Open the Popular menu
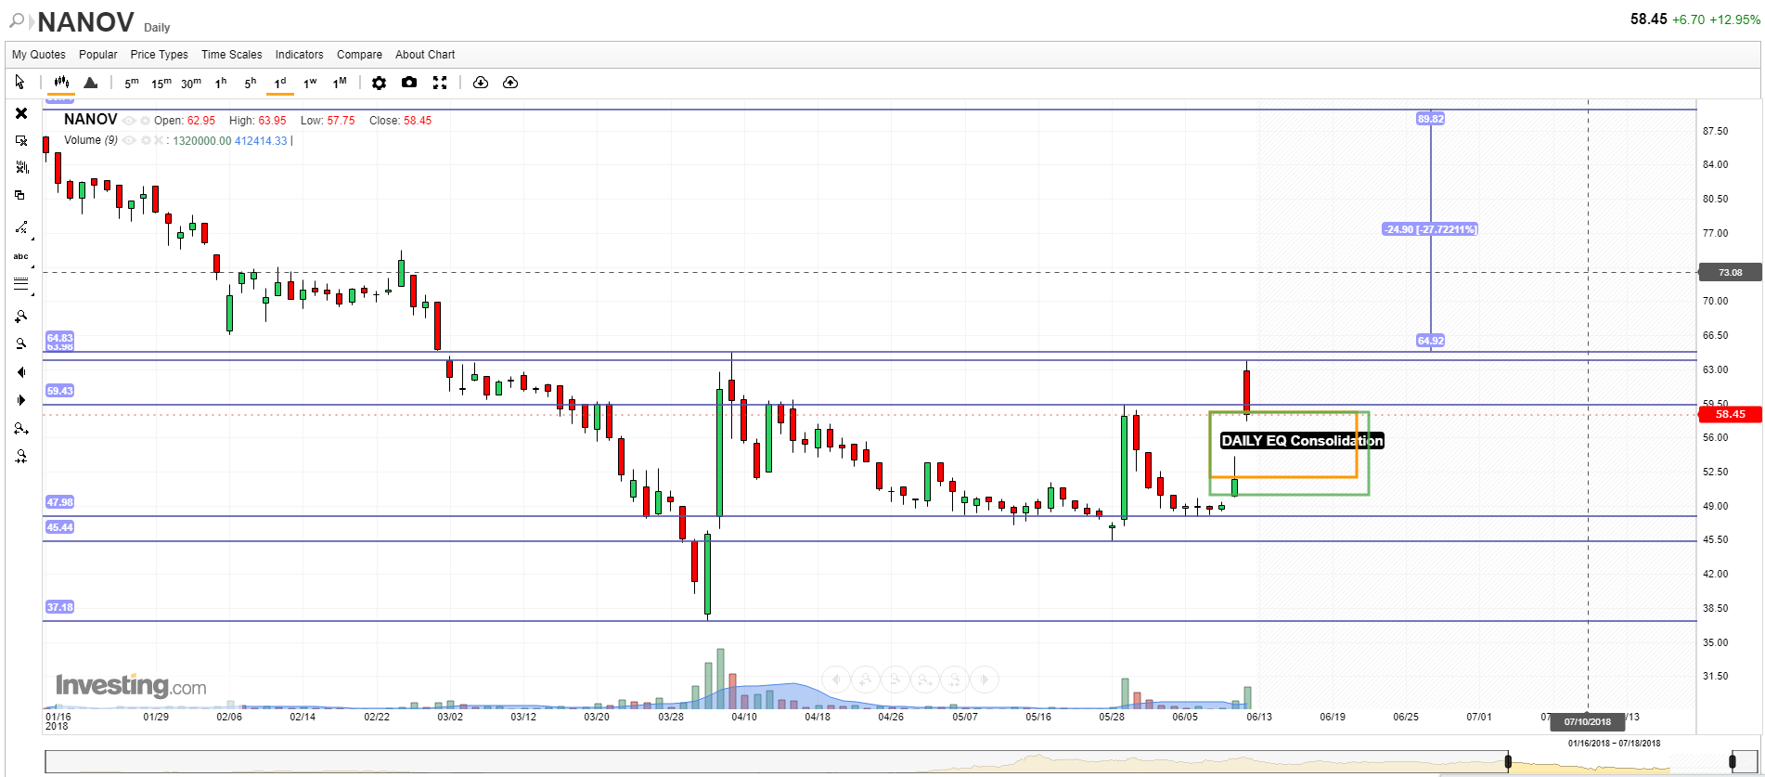The width and height of the screenshot is (1765, 777). tap(98, 55)
